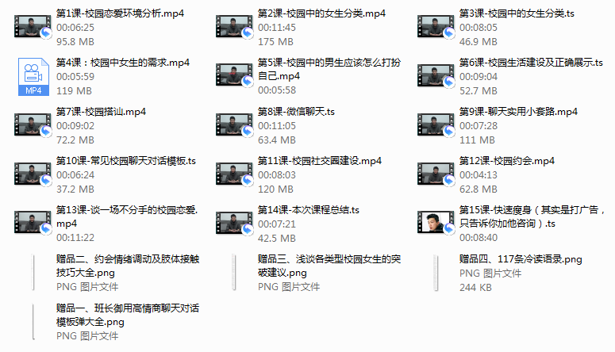Screen dimensions: 615x352
Task: Click icon of 第11课-校园社交圈建设.mp4
Action: click(235, 174)
